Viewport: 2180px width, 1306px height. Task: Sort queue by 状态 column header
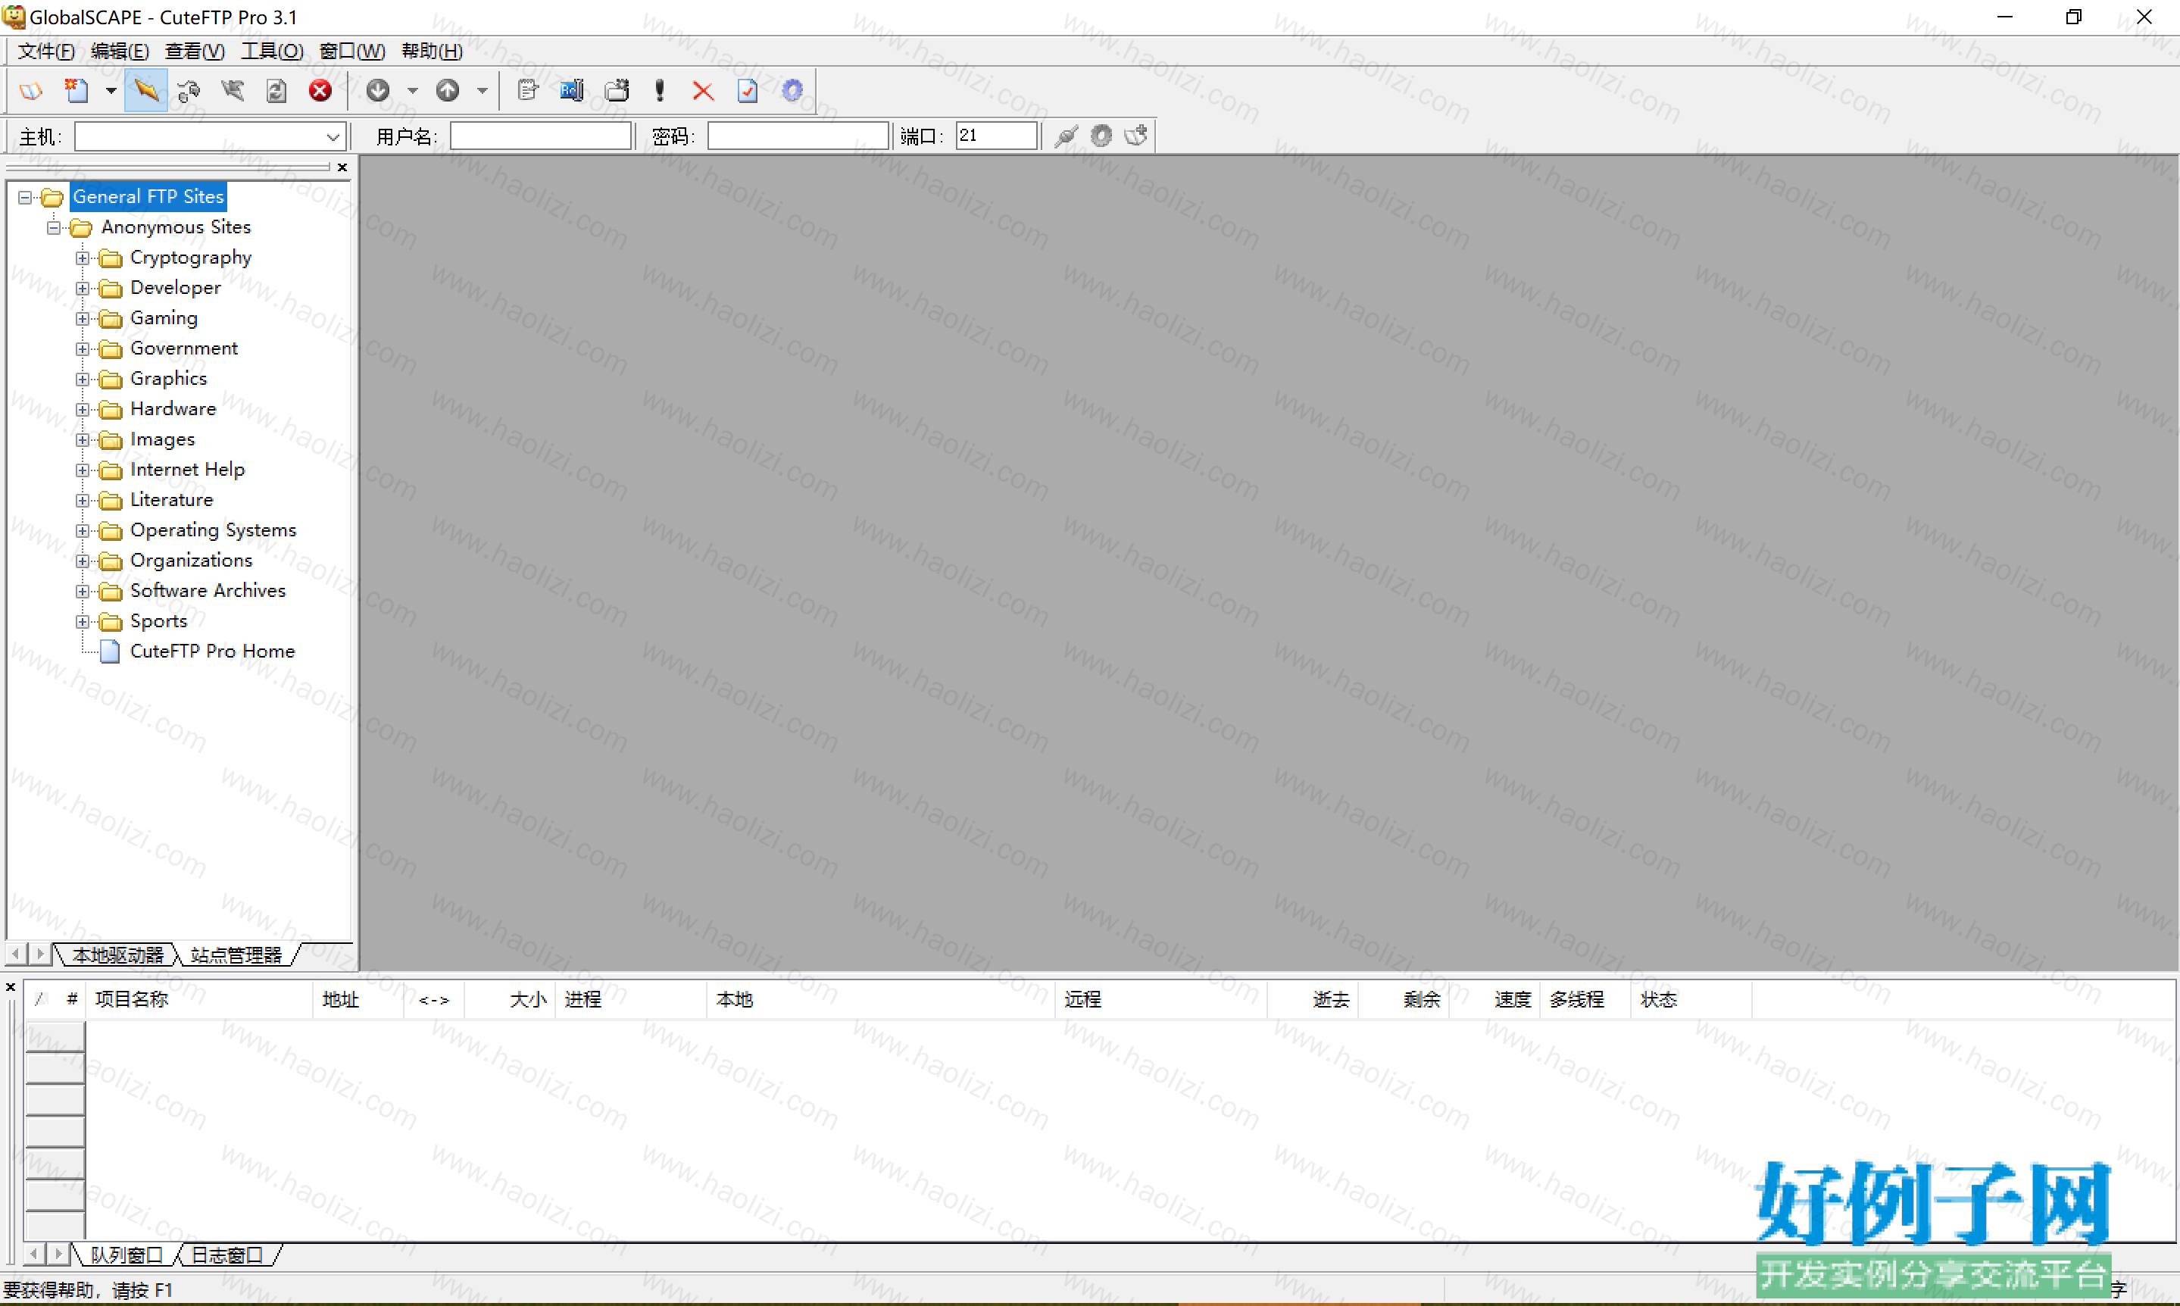(1691, 1000)
